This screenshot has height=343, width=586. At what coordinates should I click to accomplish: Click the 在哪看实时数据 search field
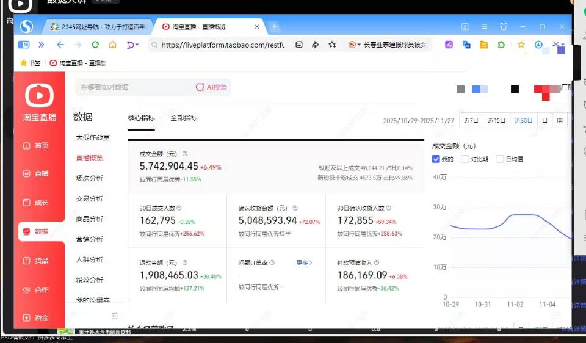[131, 87]
